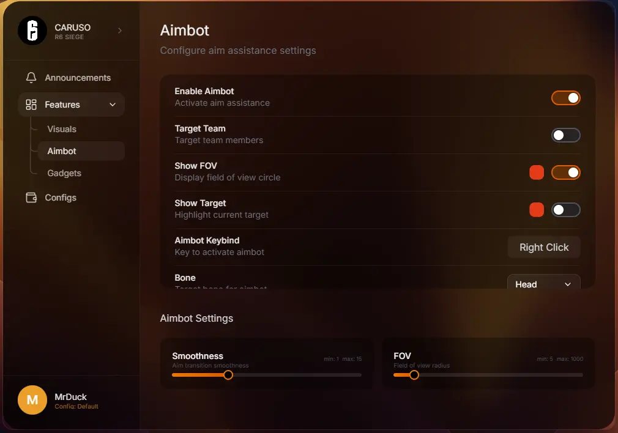Click the MrDuck profile avatar
This screenshot has height=433, width=618.
[x=32, y=401]
